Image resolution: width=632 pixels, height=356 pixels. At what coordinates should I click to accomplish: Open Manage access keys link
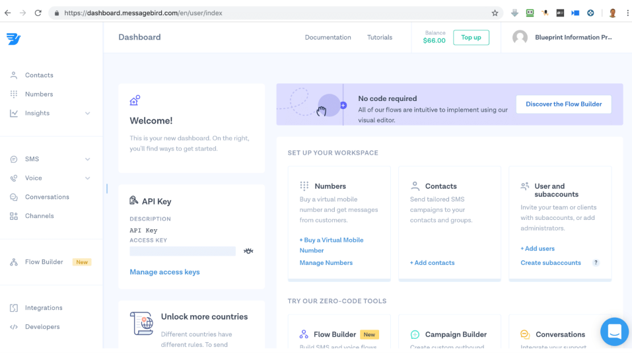[x=164, y=272]
